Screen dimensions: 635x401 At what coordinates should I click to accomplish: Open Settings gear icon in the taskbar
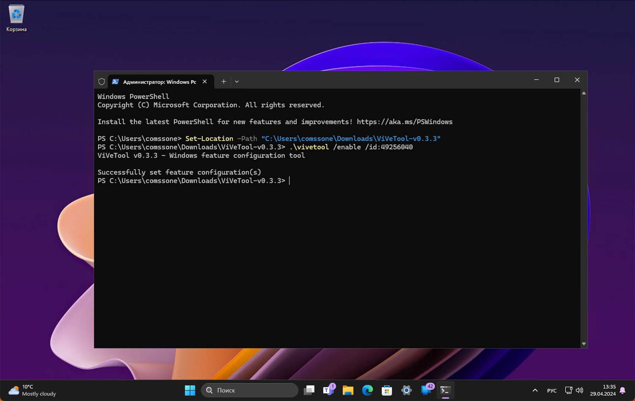click(x=406, y=390)
